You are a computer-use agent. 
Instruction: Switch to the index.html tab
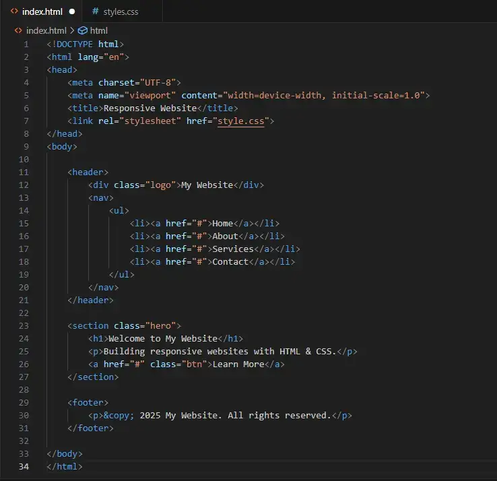tap(42, 11)
